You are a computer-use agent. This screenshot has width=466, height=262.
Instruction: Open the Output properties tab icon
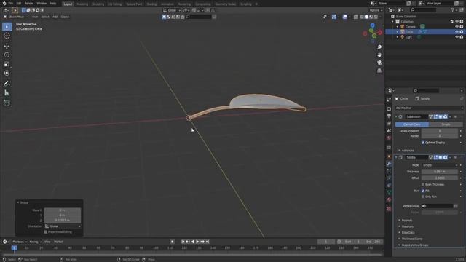(x=389, y=116)
